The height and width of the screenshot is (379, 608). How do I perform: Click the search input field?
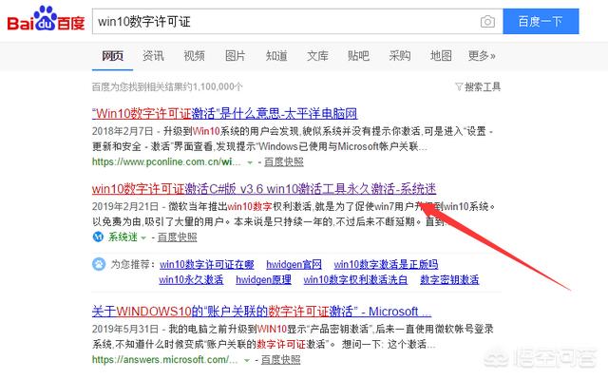pos(285,21)
